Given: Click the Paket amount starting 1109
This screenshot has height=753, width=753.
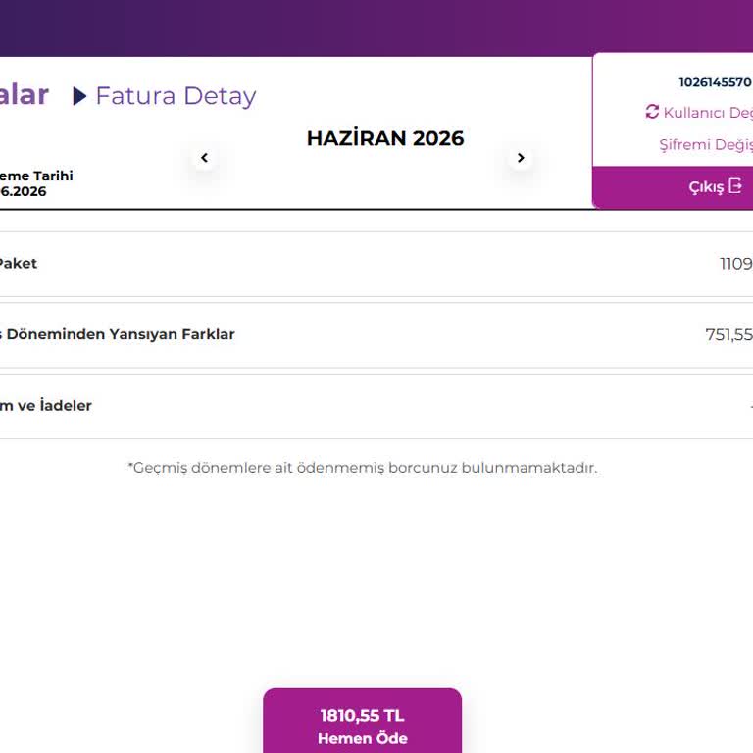Looking at the screenshot, I should (x=736, y=264).
